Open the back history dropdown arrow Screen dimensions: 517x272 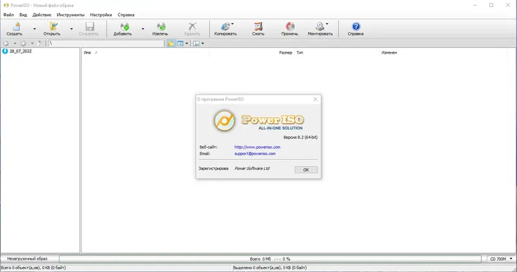15,43
